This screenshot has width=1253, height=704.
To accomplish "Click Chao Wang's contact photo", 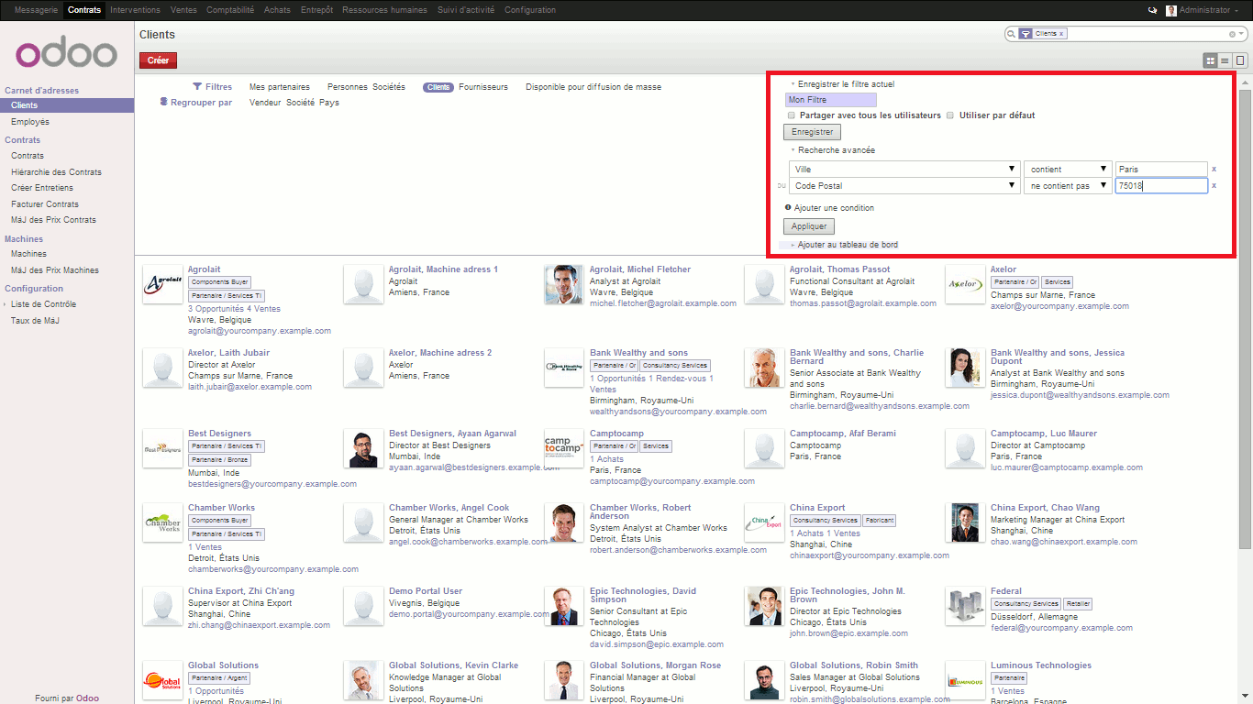I will 965,522.
